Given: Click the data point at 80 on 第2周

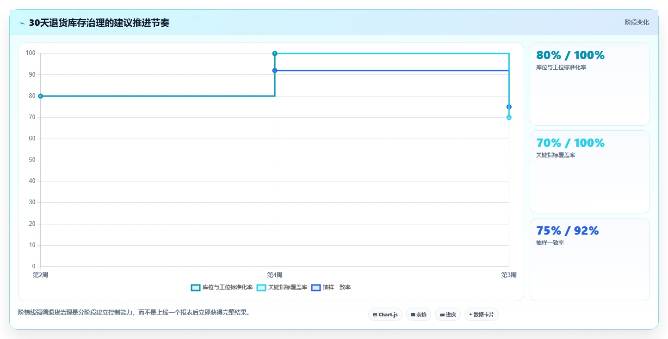Looking at the screenshot, I should click(41, 96).
